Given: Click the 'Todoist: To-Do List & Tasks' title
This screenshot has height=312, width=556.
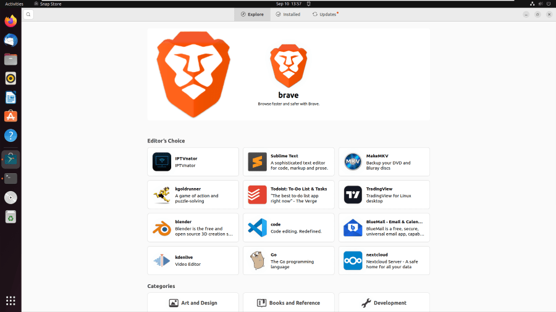Looking at the screenshot, I should point(298,189).
